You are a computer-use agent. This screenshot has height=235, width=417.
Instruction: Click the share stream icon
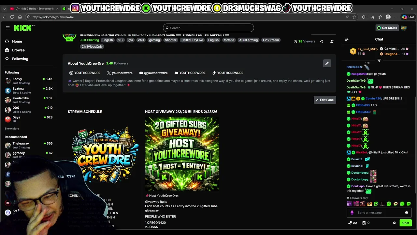pos(322,41)
